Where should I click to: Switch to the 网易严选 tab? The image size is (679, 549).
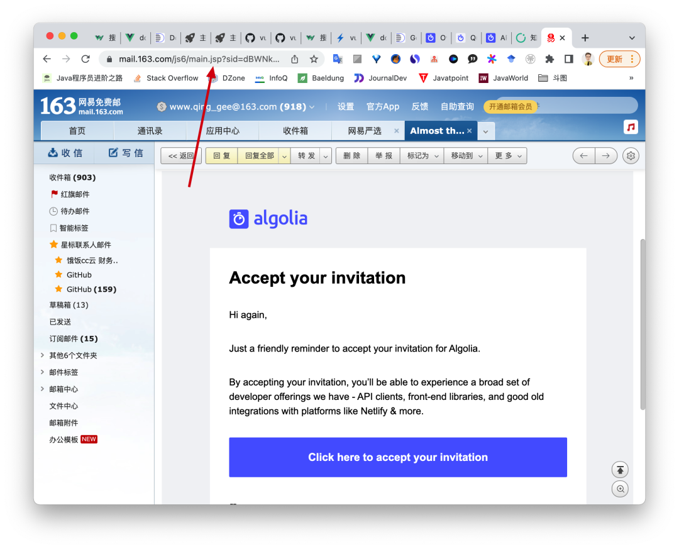(x=365, y=131)
